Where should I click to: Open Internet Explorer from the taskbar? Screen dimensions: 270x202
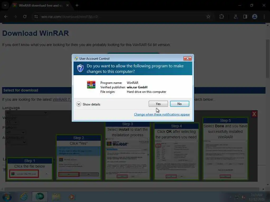23,197
